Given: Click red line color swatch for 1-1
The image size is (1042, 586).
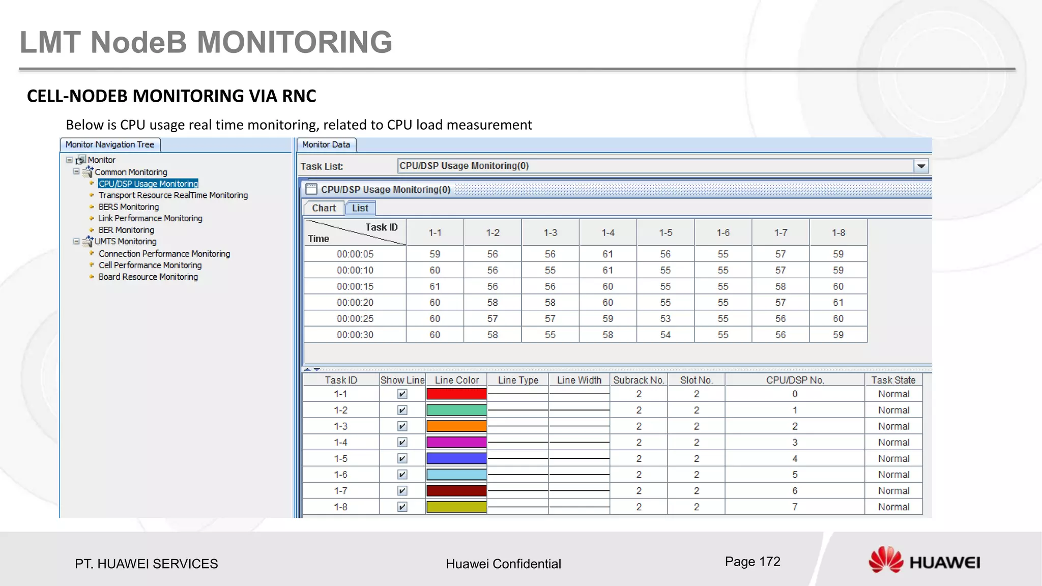Looking at the screenshot, I should (x=456, y=394).
